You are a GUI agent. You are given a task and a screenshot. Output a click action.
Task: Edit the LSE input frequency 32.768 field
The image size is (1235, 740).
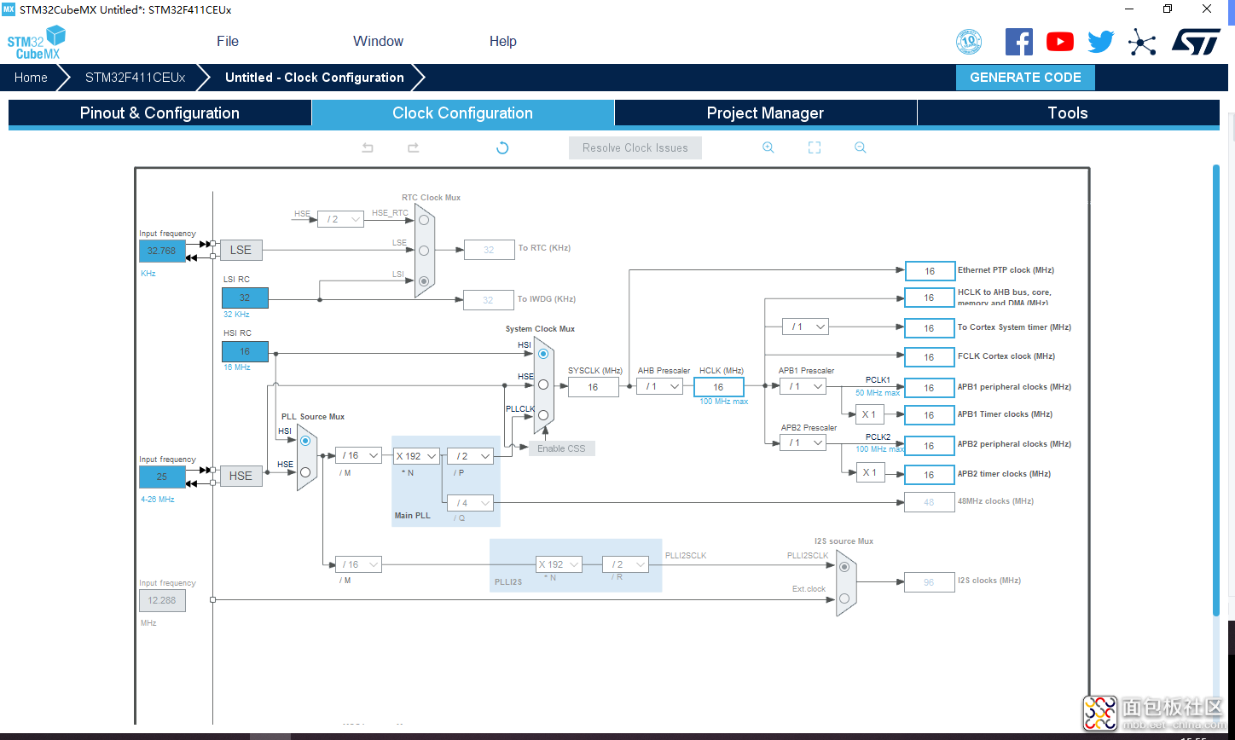point(162,251)
